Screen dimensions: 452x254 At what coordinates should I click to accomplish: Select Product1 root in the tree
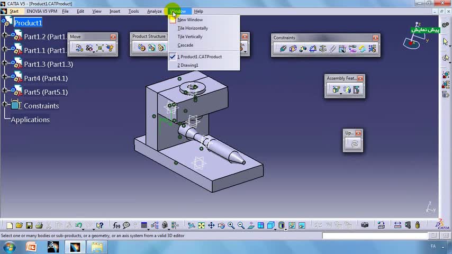28,23
